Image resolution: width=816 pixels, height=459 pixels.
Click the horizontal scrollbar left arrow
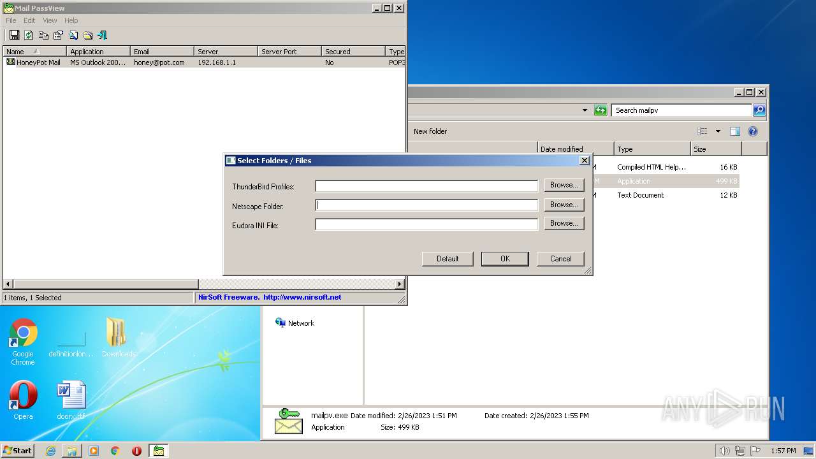point(8,284)
